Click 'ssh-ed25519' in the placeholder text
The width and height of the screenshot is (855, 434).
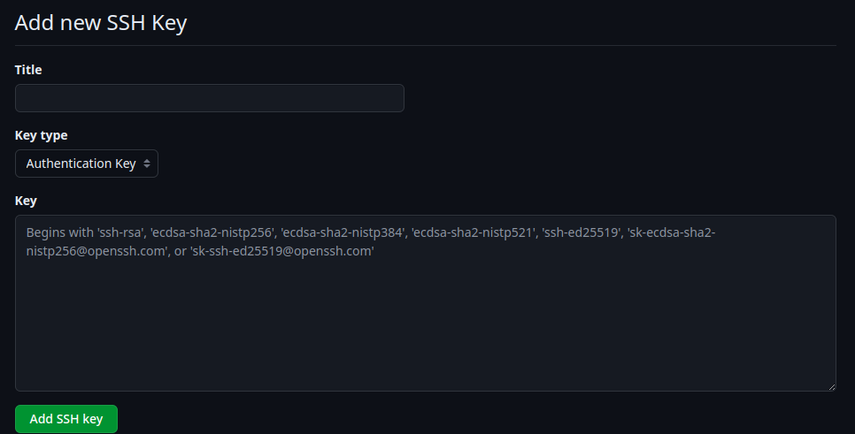pyautogui.click(x=582, y=232)
